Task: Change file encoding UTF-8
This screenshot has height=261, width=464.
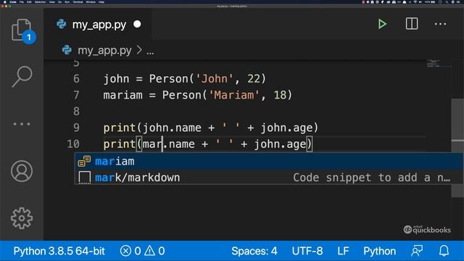Action: (307, 252)
